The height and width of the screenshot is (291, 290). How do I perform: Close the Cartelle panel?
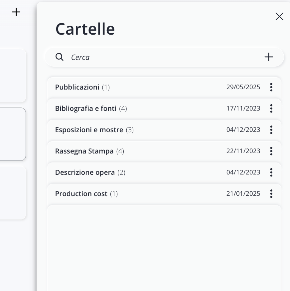[279, 16]
